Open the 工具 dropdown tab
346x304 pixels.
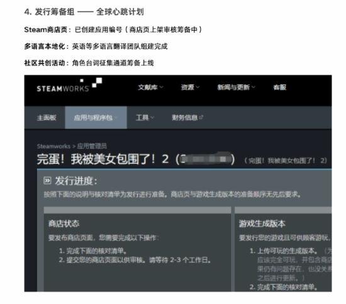tap(145, 117)
